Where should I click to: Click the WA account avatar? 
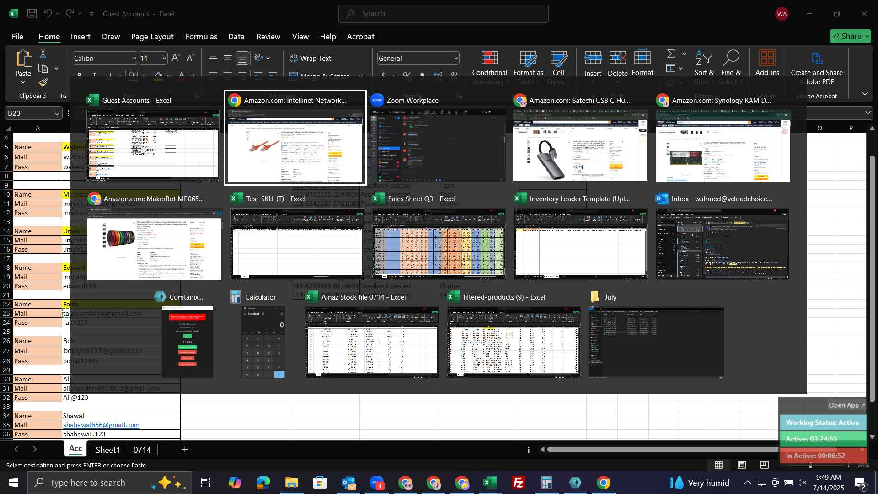tap(782, 14)
